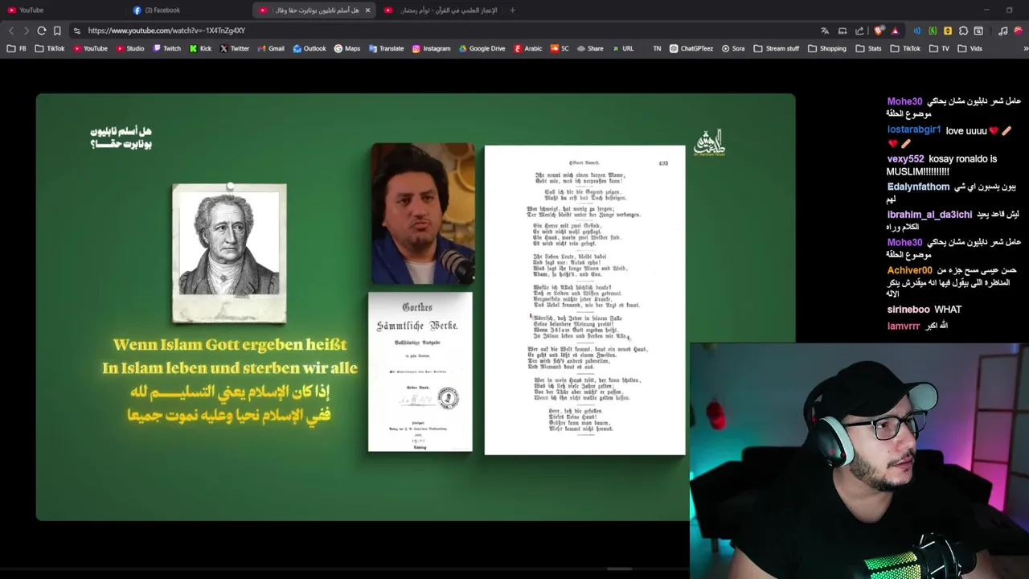
Task: Open the Extensions puzzle-piece menu
Action: [x=963, y=31]
